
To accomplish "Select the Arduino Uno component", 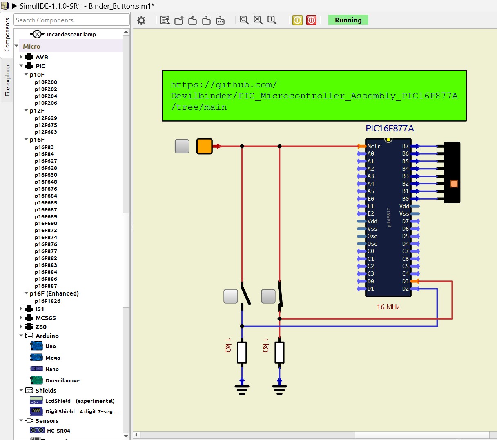I will pyautogui.click(x=50, y=347).
